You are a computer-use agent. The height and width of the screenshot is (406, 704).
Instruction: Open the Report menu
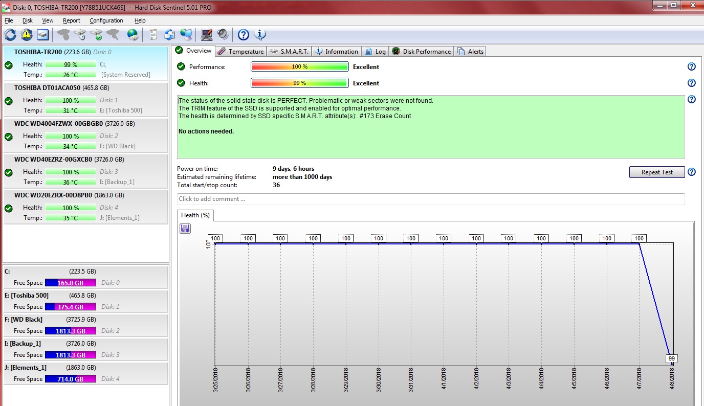click(x=72, y=20)
